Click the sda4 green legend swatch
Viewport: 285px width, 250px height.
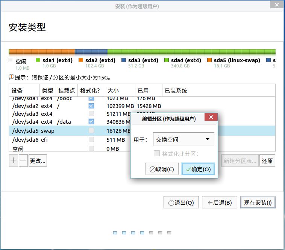point(166,60)
